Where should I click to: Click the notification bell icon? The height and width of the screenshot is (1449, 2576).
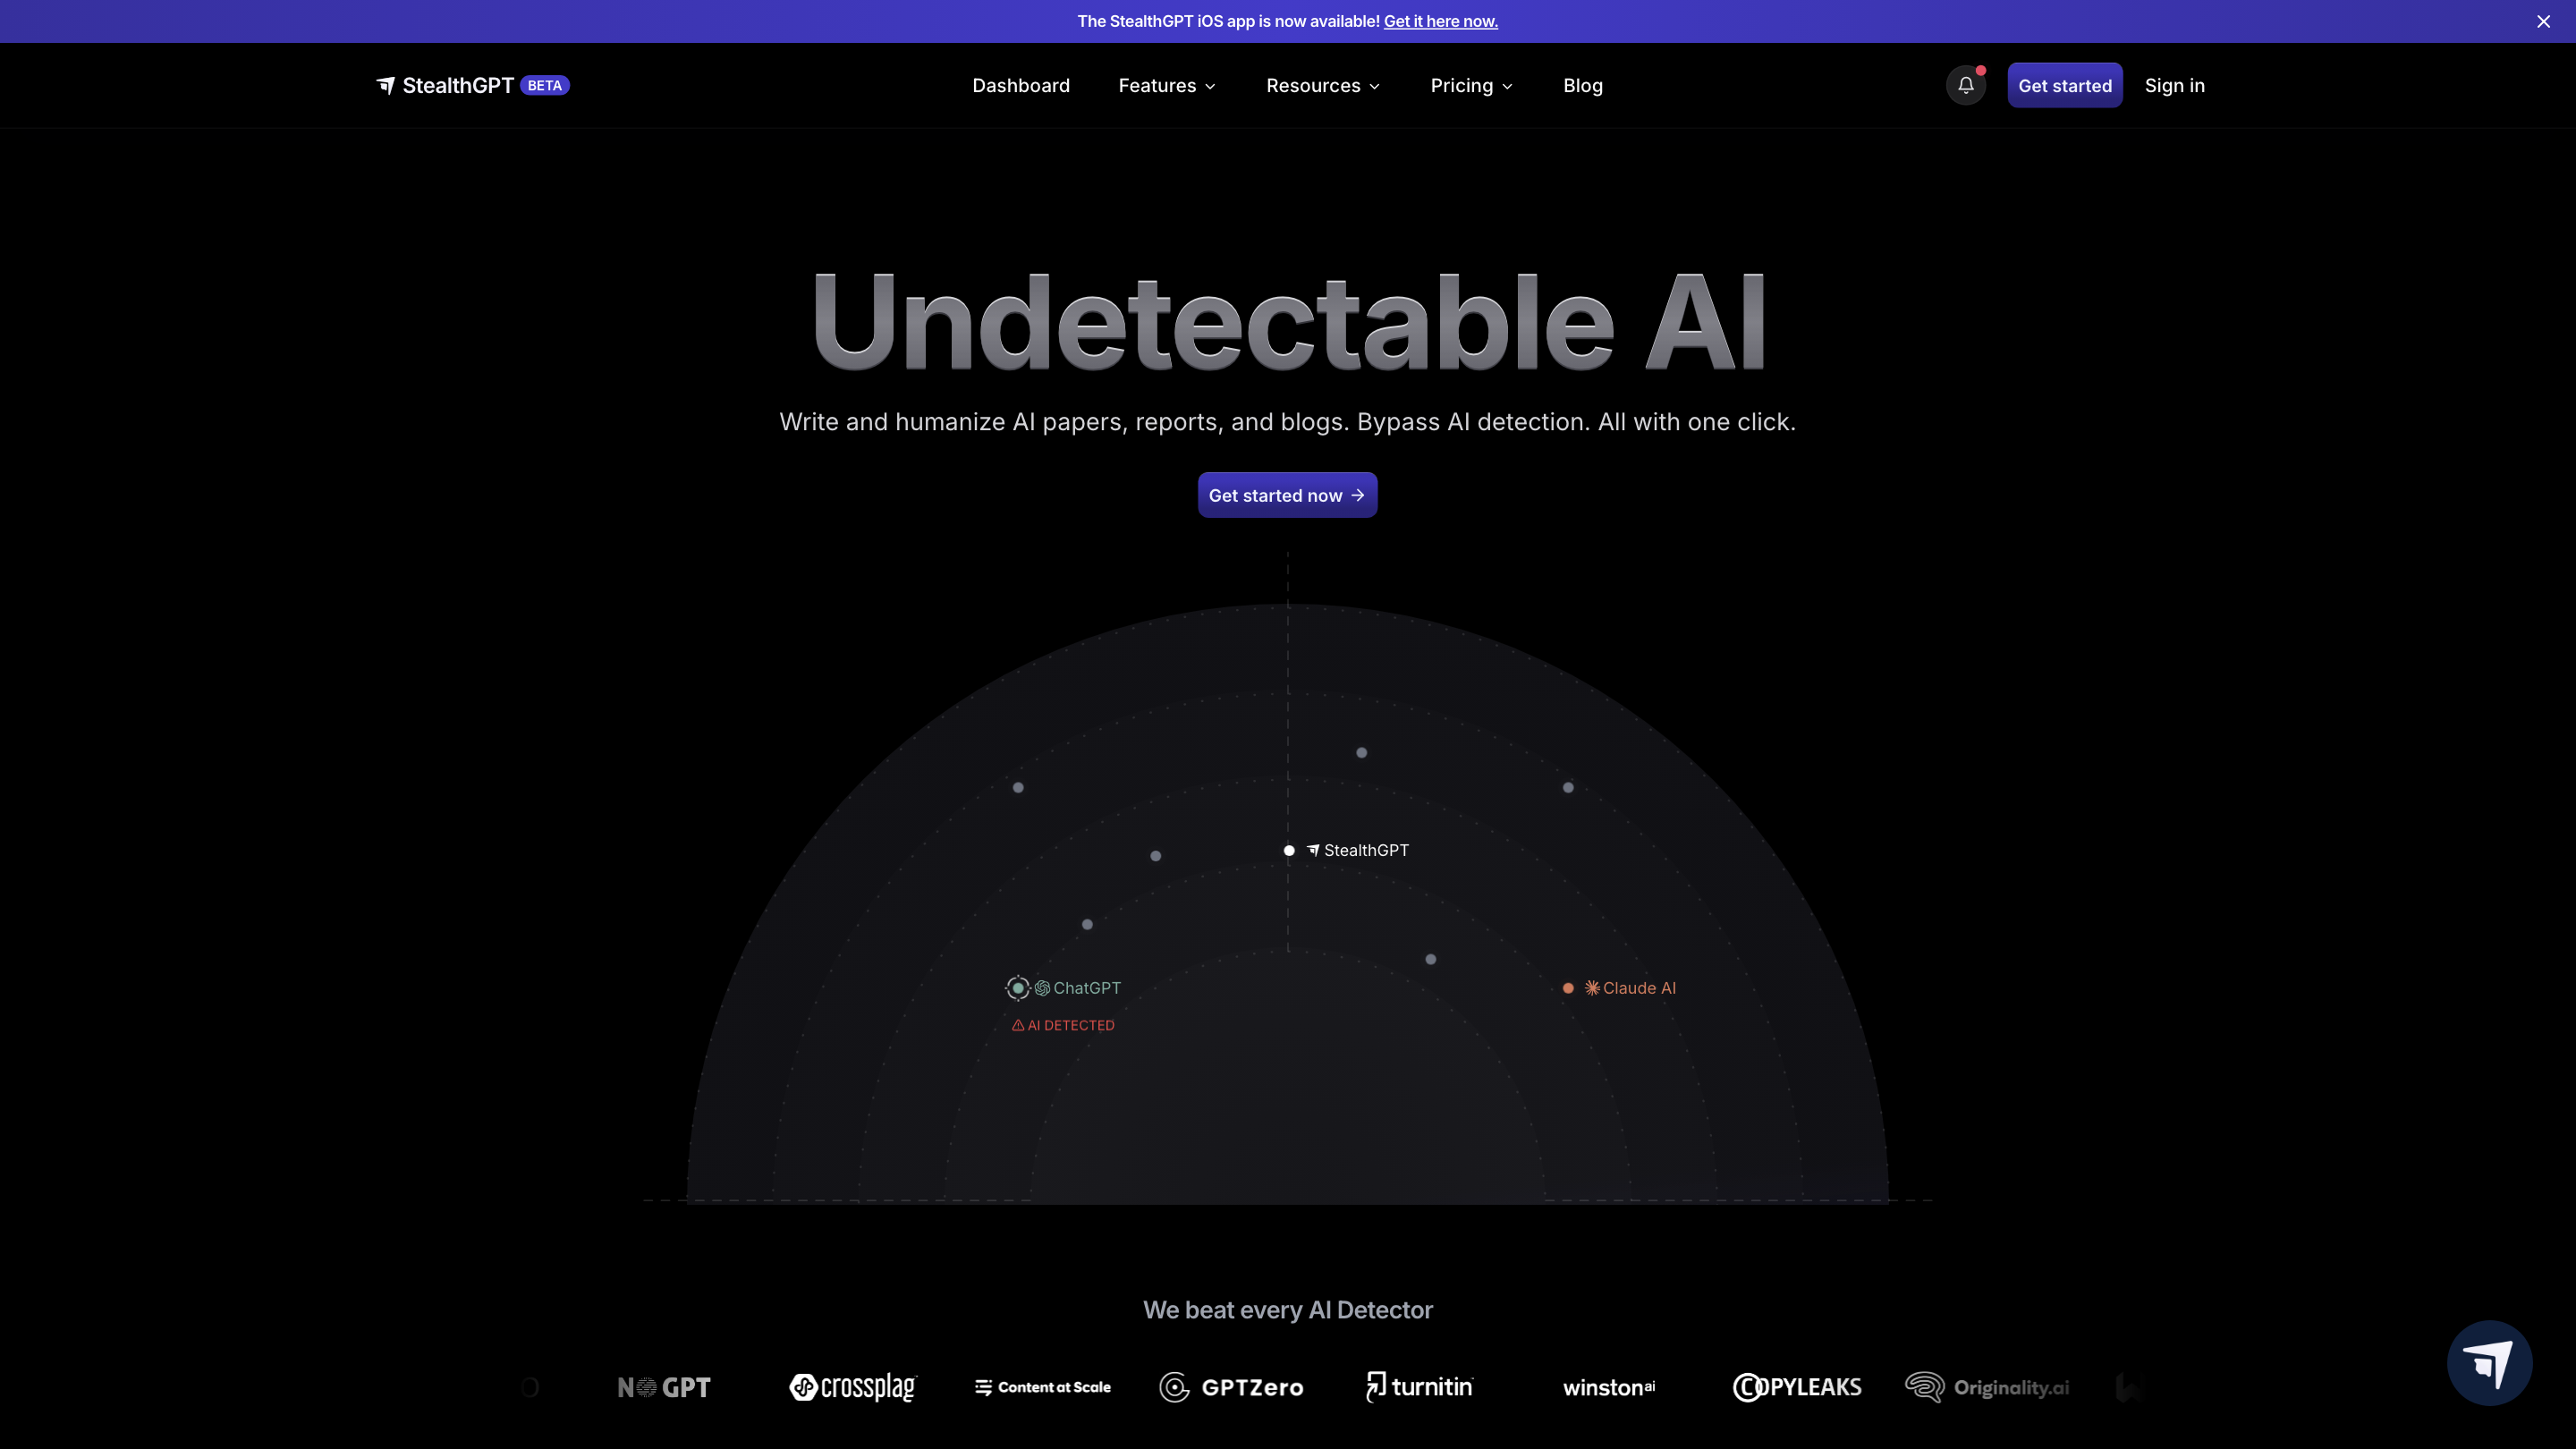click(1965, 85)
